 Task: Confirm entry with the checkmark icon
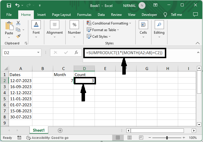66,52
